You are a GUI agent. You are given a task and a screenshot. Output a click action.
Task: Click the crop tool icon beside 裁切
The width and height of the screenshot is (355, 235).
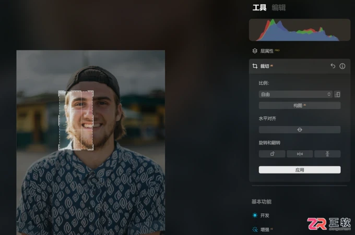pyautogui.click(x=255, y=66)
